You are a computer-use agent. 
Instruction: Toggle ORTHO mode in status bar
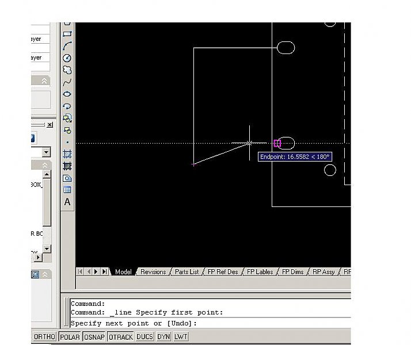tap(44, 336)
